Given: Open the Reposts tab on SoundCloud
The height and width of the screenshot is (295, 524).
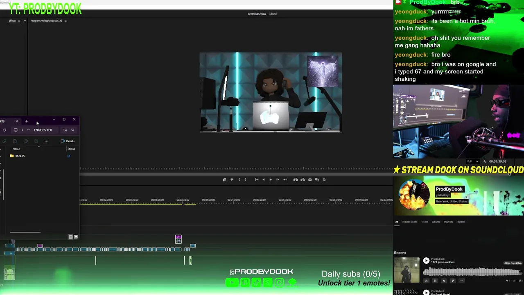Looking at the screenshot, I should (x=461, y=222).
